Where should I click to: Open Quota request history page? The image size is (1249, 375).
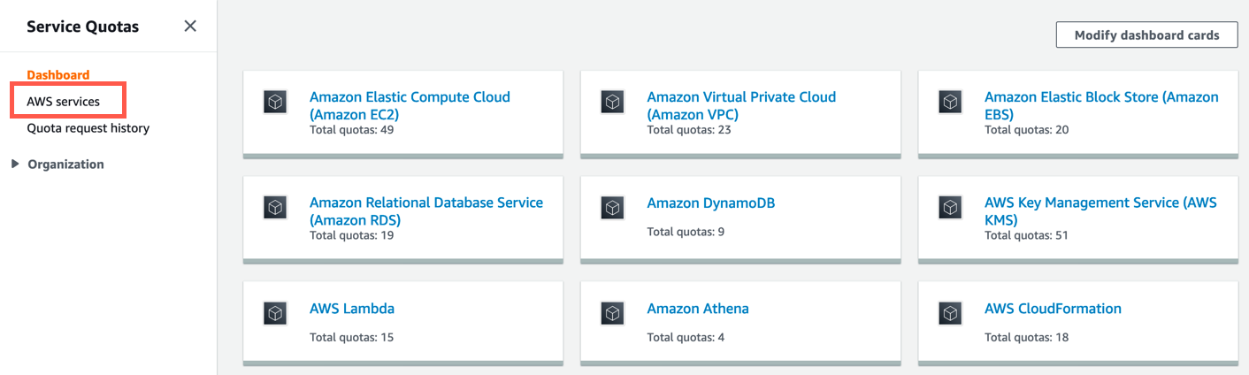[x=88, y=128]
